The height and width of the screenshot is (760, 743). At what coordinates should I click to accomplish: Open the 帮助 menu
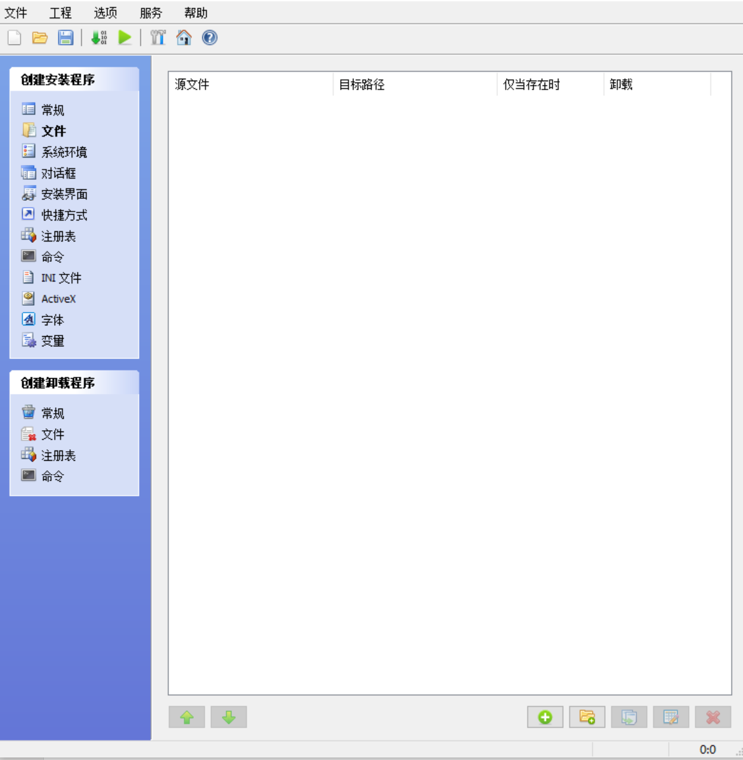[196, 13]
